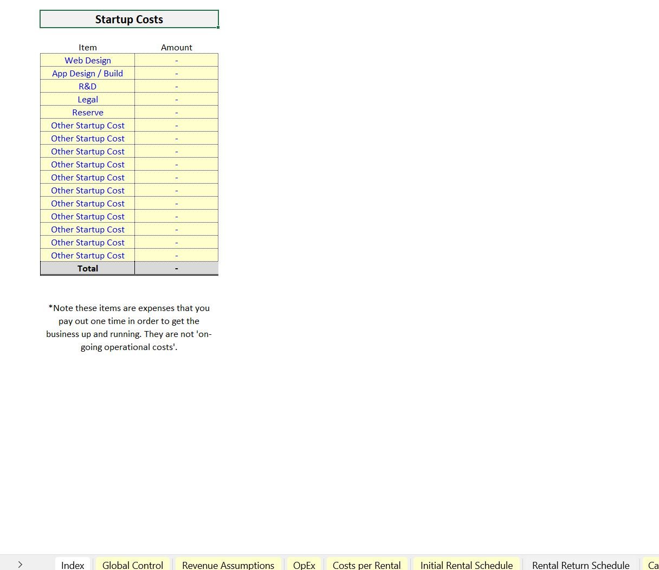Select the OpEx sheet tab

tap(304, 565)
